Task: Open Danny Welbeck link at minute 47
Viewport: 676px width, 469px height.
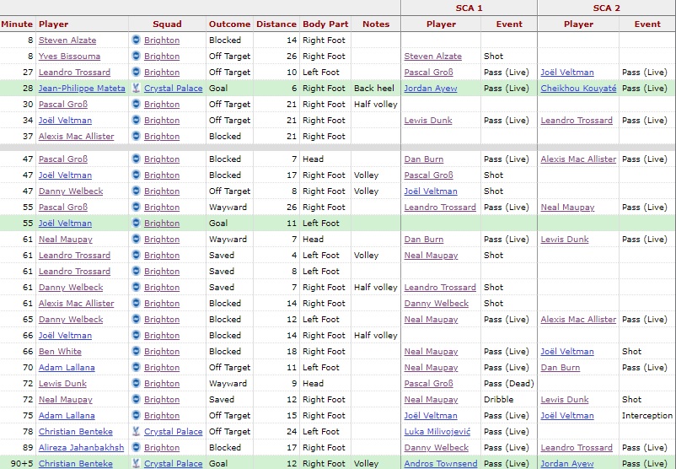Action: click(x=71, y=191)
